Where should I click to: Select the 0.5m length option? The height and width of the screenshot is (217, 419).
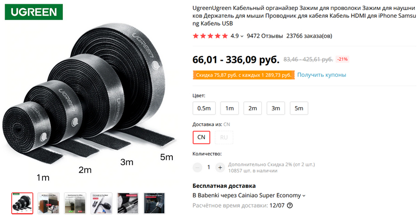[204, 108]
